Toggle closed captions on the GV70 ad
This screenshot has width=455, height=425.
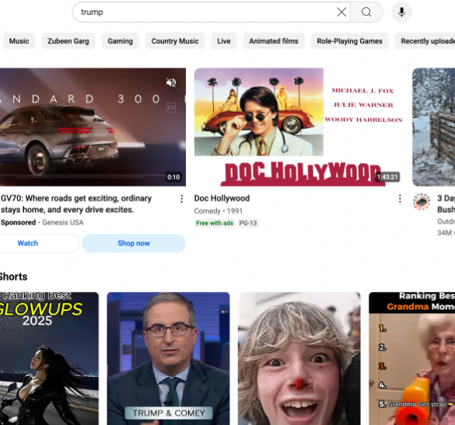(x=171, y=107)
